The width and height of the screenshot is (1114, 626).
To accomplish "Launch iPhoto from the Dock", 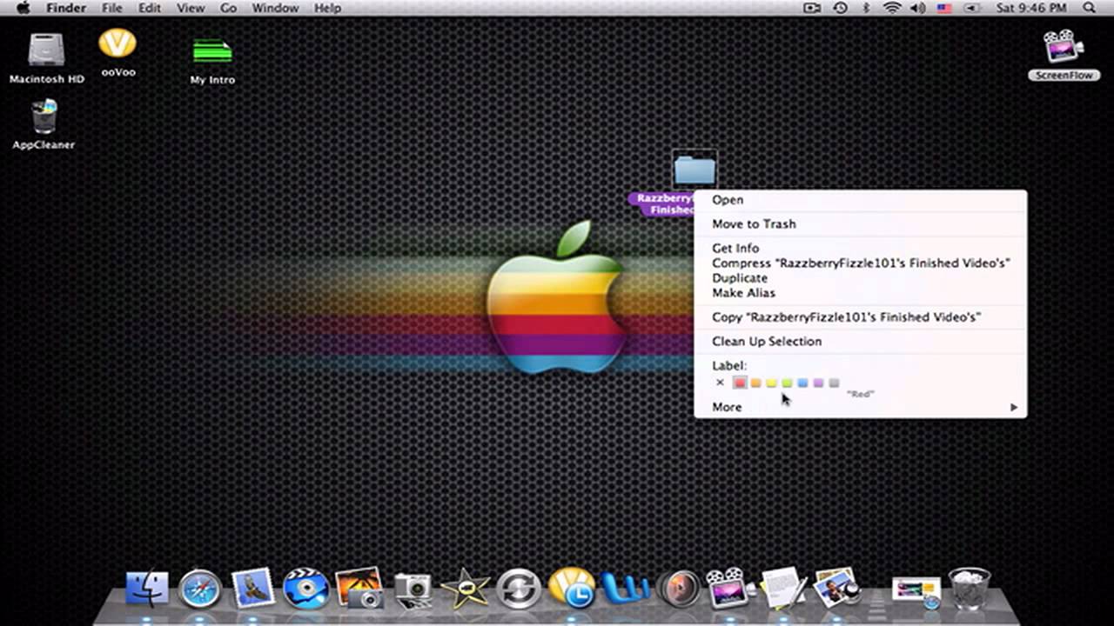I will tap(359, 588).
